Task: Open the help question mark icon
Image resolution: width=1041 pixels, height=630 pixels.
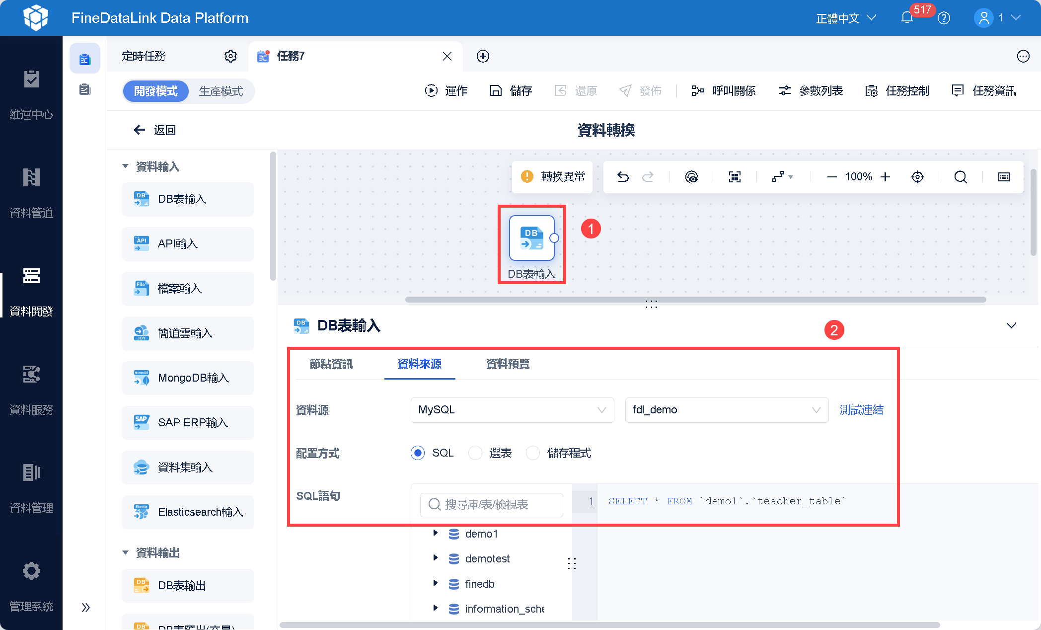Action: pyautogui.click(x=944, y=18)
